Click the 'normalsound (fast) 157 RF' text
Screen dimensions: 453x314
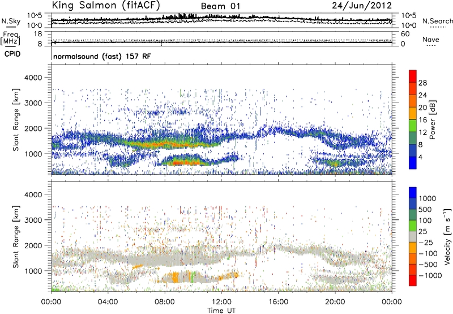pyautogui.click(x=102, y=56)
